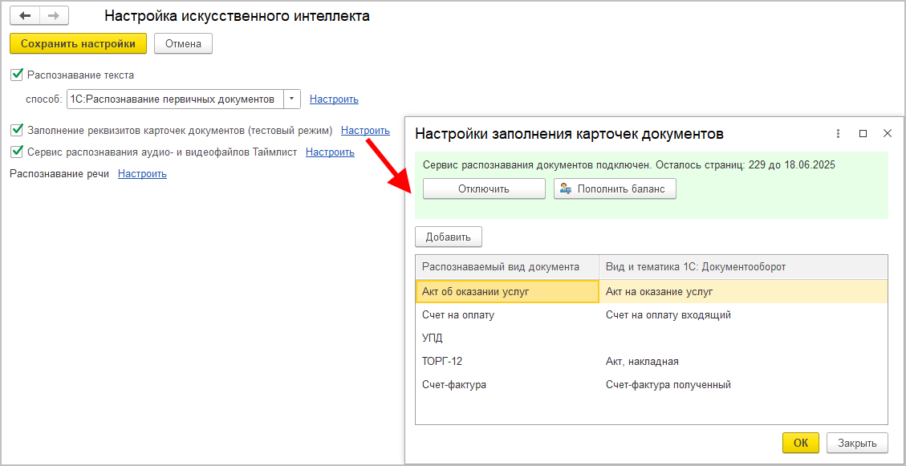Click the forward navigation arrow
The image size is (906, 466).
(54, 16)
